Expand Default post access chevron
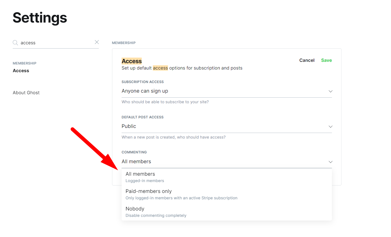The width and height of the screenshot is (391, 237). [x=330, y=127]
